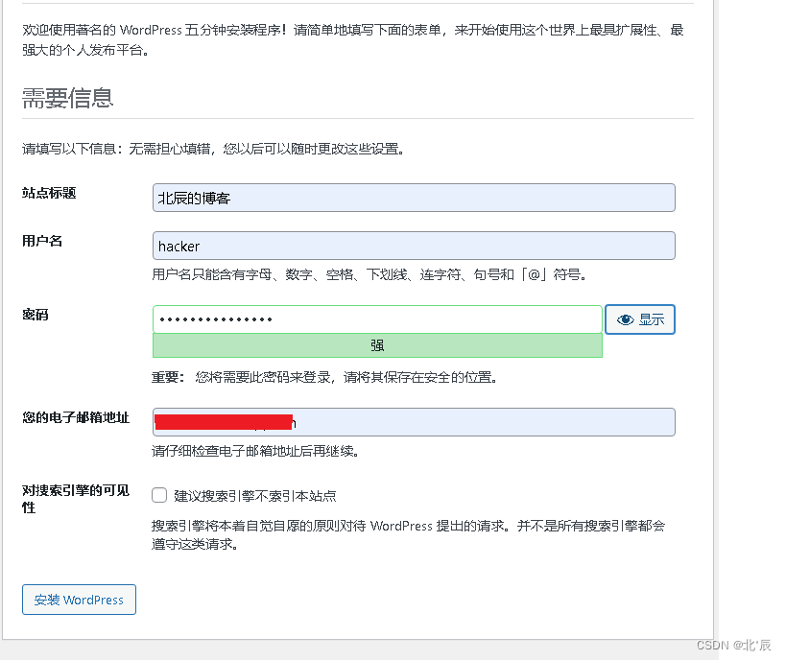Click the 您的电子邮箱地址 label
Screen dimensions: 786x660
[76, 417]
